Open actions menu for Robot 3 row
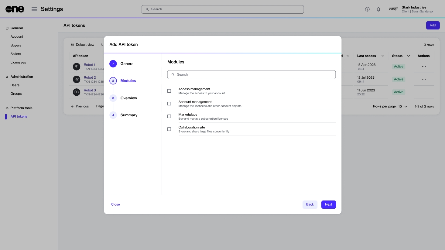 424,92
